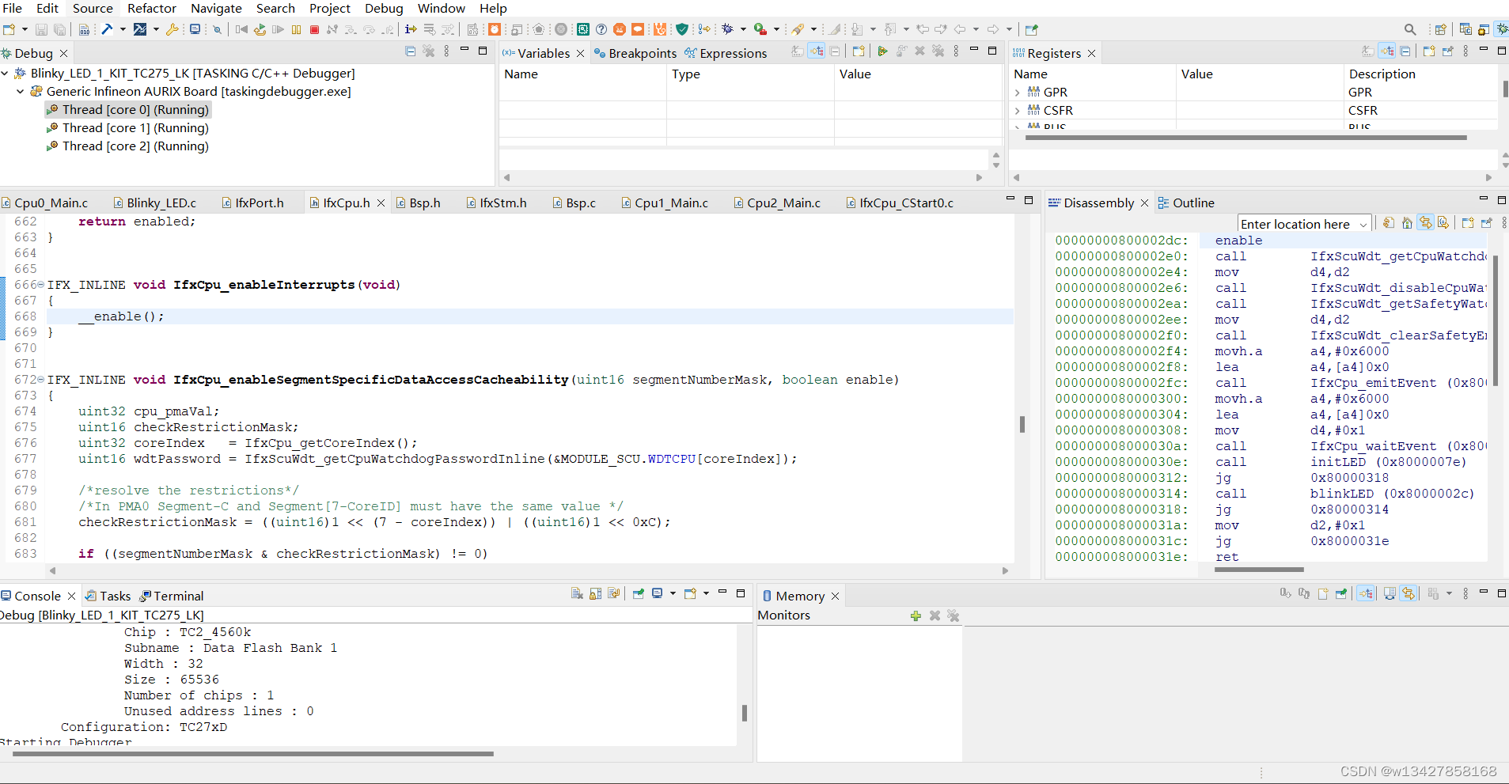Click the Save All icon in the toolbar
Image resolution: width=1509 pixels, height=784 pixels.
pos(59,29)
